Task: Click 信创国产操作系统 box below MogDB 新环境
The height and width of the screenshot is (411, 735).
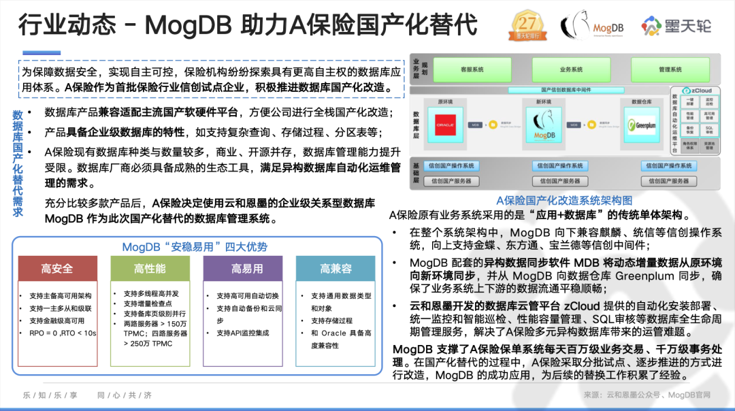Action: [x=560, y=166]
